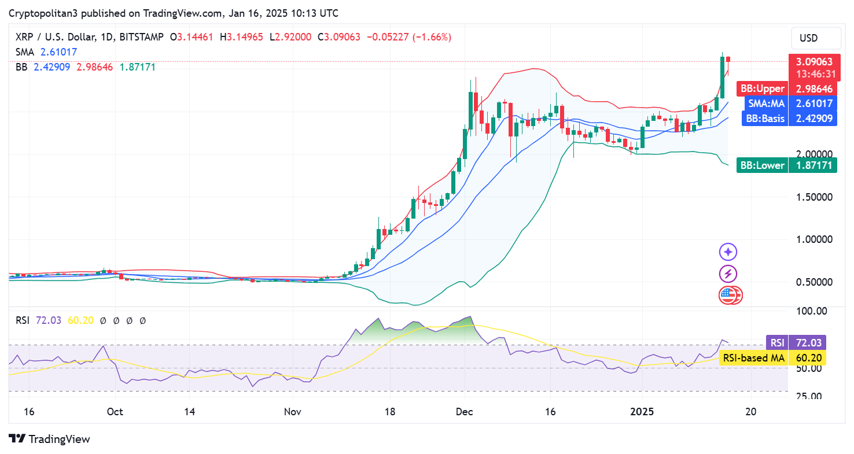Click the purple sparkle event icon

[x=728, y=252]
